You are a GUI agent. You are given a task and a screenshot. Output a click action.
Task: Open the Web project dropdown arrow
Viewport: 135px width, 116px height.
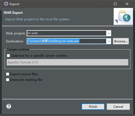[109, 33]
